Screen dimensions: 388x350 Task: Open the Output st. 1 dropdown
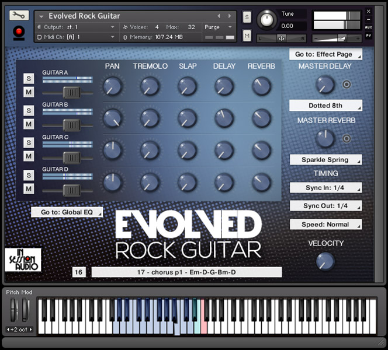click(75, 27)
